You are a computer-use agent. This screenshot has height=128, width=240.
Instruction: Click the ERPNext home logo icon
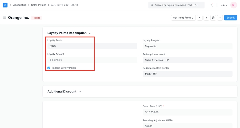pyautogui.click(x=5, y=5)
